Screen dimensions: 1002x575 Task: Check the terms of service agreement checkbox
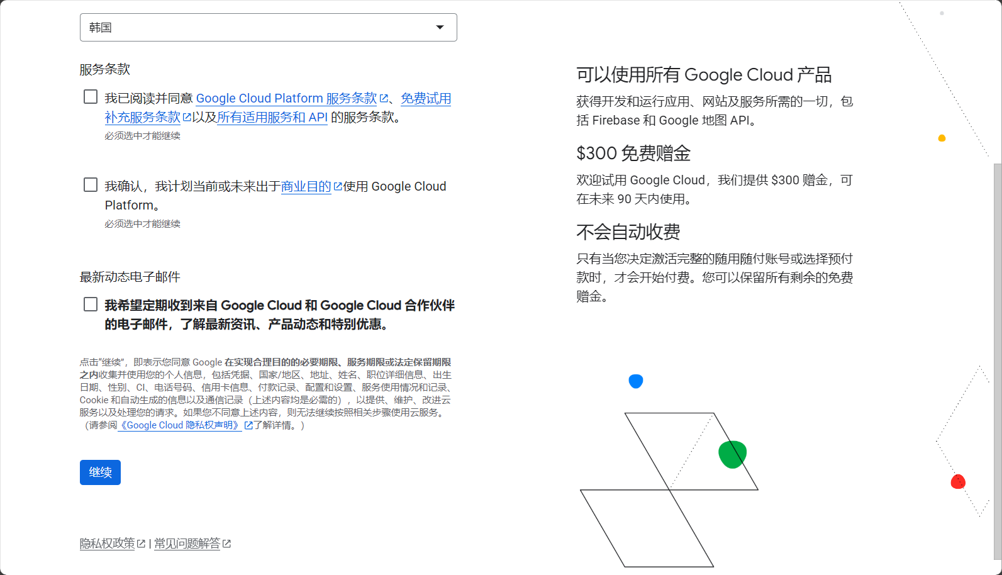click(91, 97)
